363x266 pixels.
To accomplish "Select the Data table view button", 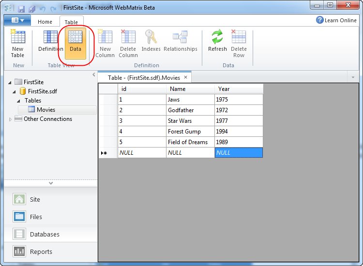I will pyautogui.click(x=76, y=43).
